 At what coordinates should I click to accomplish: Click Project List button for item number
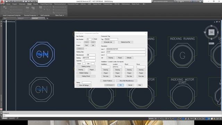93,45
